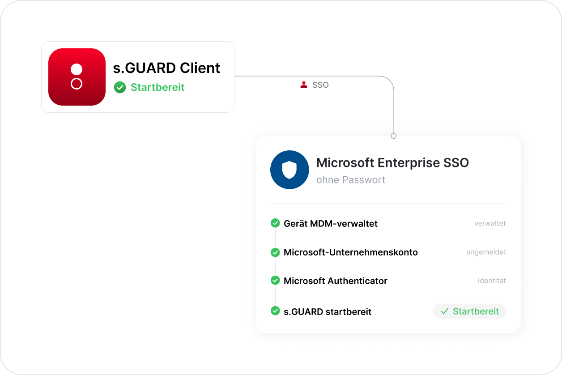Click the blue shield Microsoft Enterprise SSO icon

[290, 170]
